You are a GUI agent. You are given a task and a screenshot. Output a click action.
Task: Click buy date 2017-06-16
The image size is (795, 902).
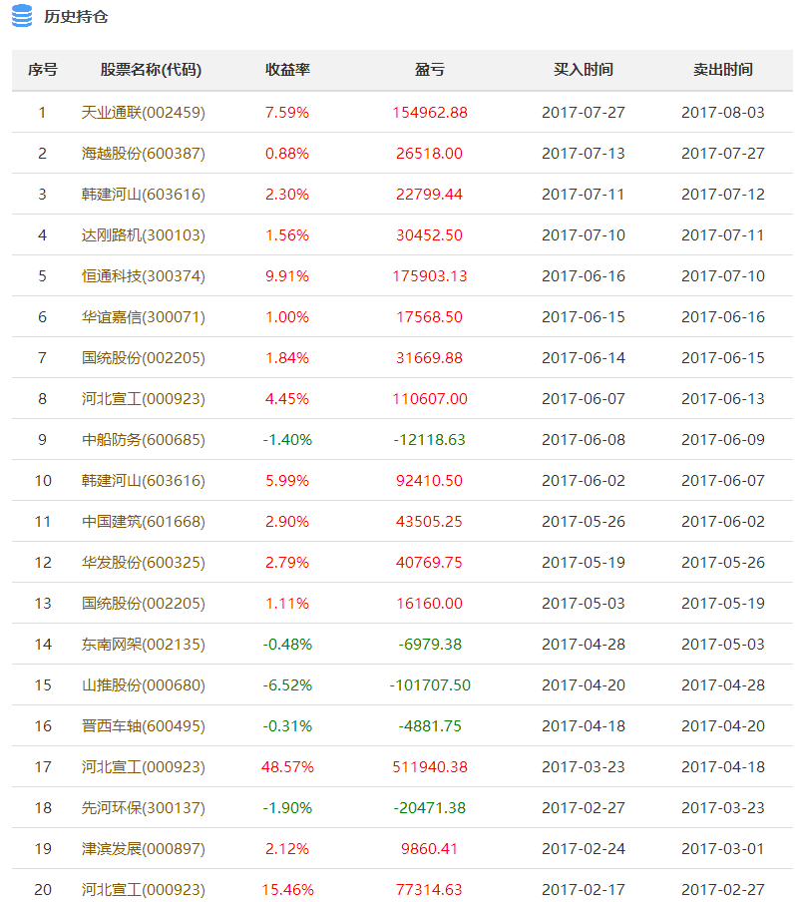click(583, 275)
